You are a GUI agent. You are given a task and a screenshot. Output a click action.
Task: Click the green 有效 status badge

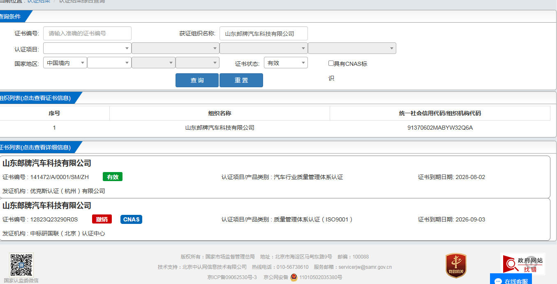point(113,177)
